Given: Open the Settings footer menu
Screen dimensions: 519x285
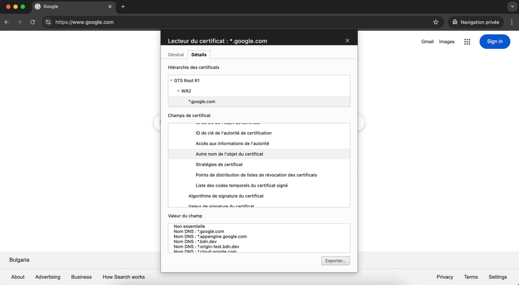Looking at the screenshot, I should point(498,277).
